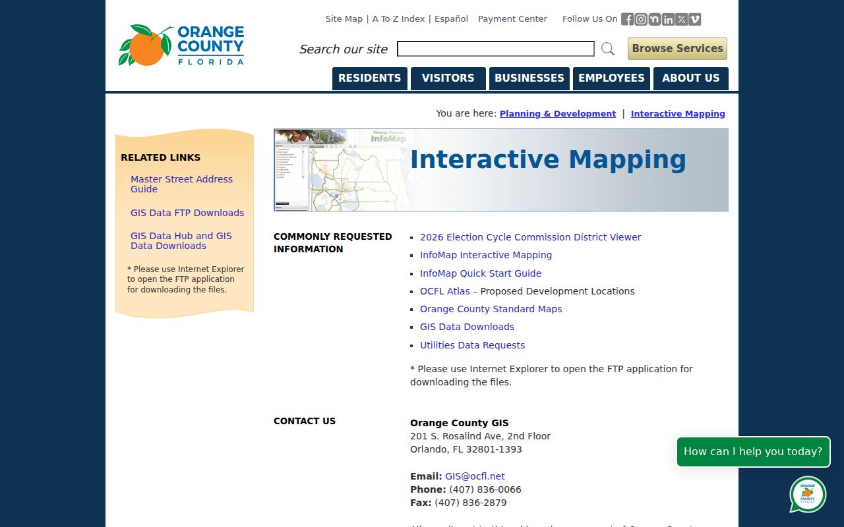Open the Nextdoor social icon
844x527 pixels.
654,19
